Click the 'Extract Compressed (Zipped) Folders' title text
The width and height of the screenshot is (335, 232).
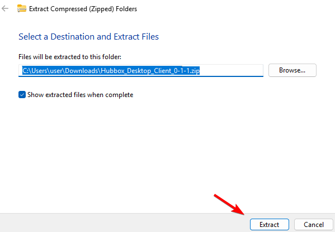83,9
